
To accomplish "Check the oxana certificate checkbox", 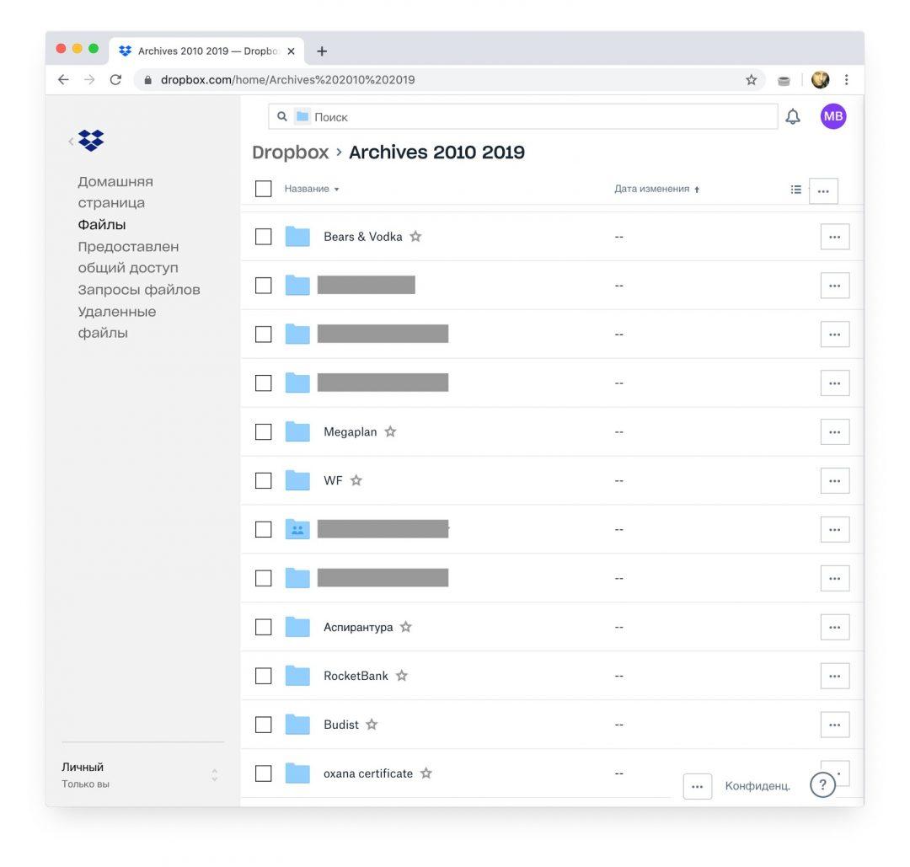I will coord(264,773).
